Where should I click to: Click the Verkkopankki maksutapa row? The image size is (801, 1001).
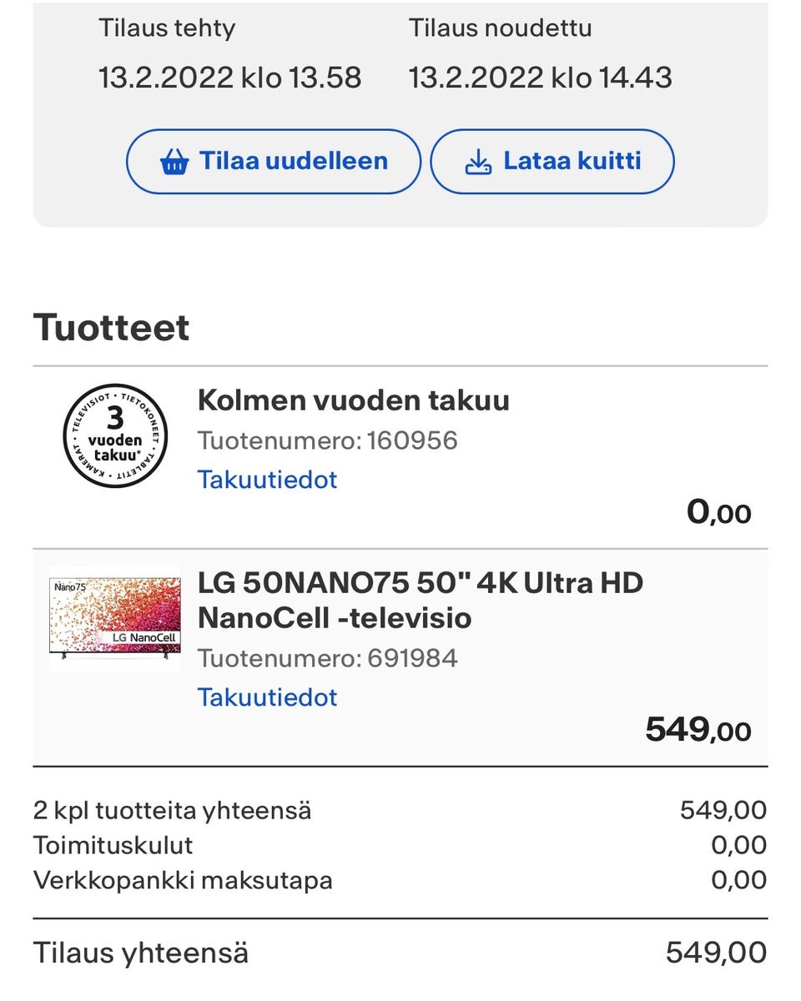tap(400, 880)
